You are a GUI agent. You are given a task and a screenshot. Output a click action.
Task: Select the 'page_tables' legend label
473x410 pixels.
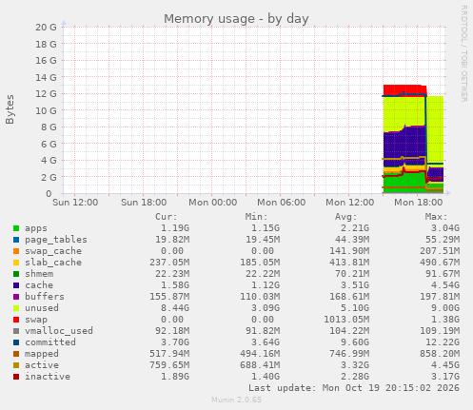(x=56, y=240)
